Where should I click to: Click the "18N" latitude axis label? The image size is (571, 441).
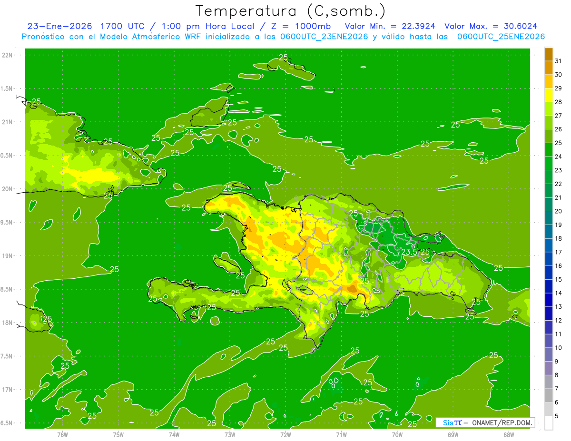coord(8,323)
